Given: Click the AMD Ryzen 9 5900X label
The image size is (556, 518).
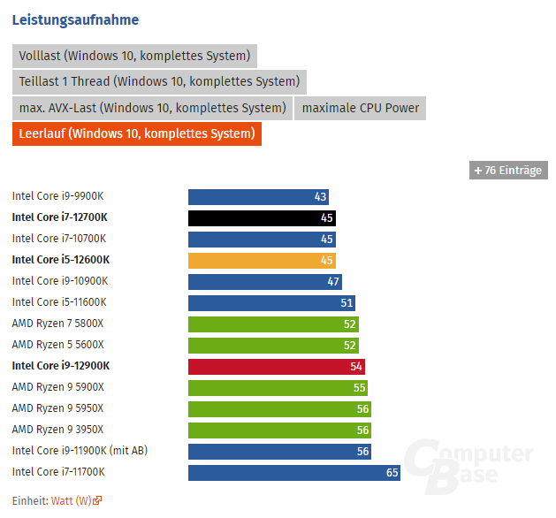Looking at the screenshot, I should [x=58, y=387].
